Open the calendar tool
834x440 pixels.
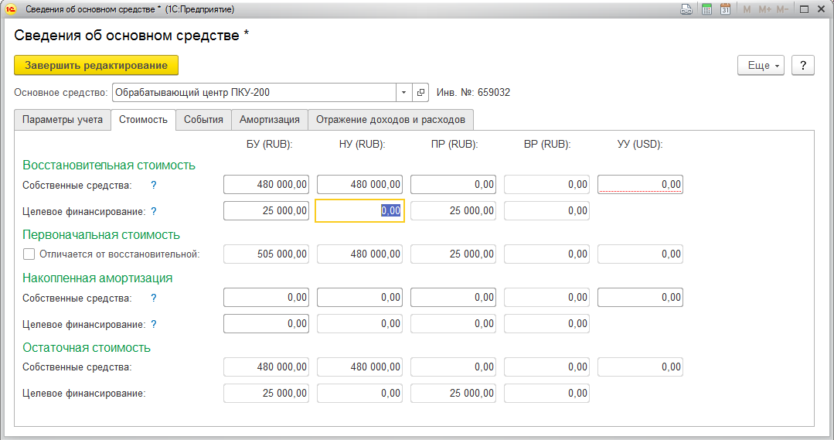tap(725, 9)
